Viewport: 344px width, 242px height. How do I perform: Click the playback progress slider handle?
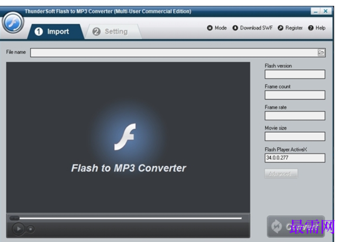[x=15, y=218]
